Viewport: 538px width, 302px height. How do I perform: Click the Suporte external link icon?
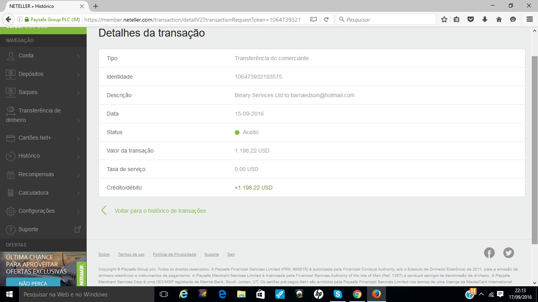[x=78, y=229]
